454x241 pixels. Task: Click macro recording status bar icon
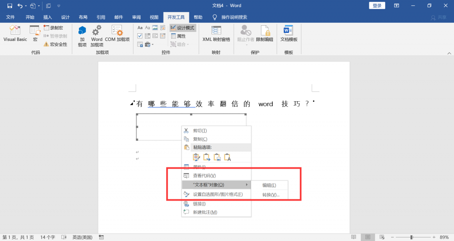(102, 237)
